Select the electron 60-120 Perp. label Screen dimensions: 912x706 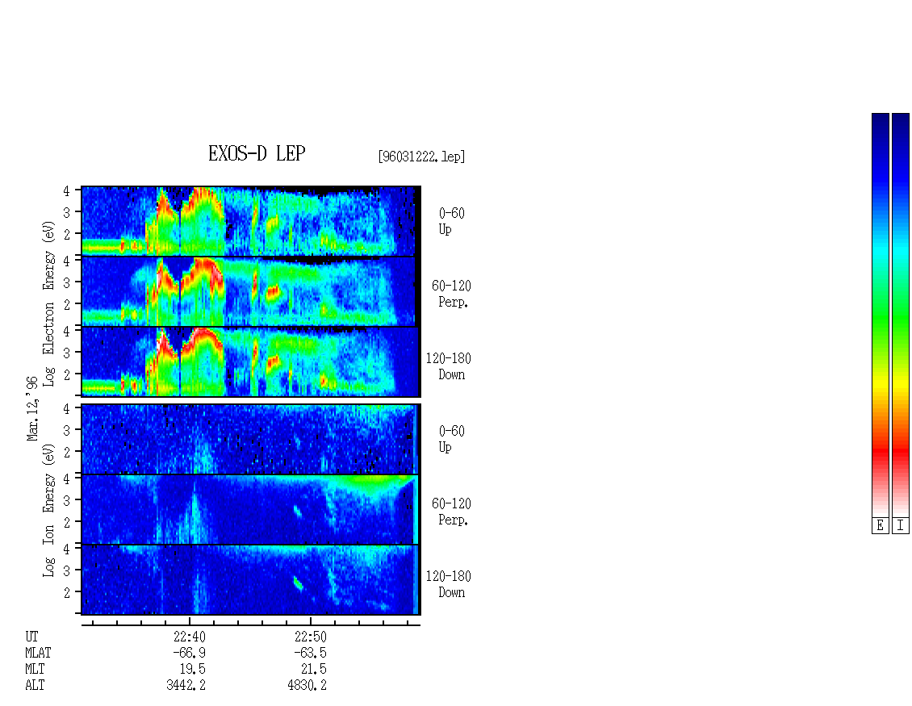(451, 294)
